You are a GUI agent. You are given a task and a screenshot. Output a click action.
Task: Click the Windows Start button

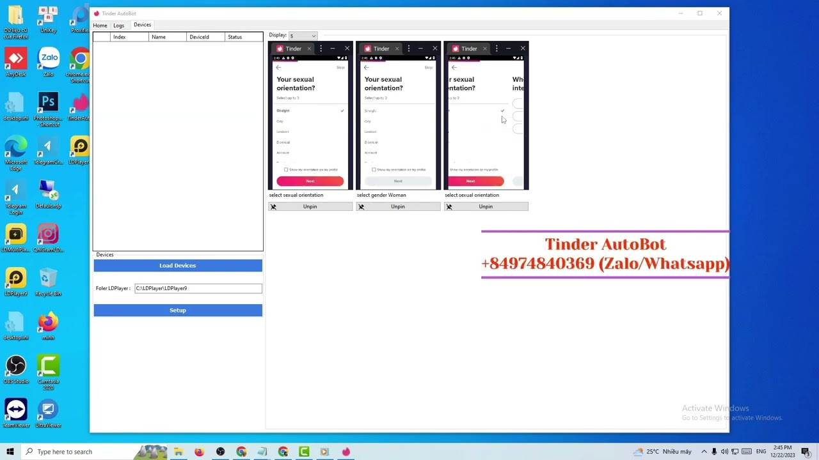point(10,452)
